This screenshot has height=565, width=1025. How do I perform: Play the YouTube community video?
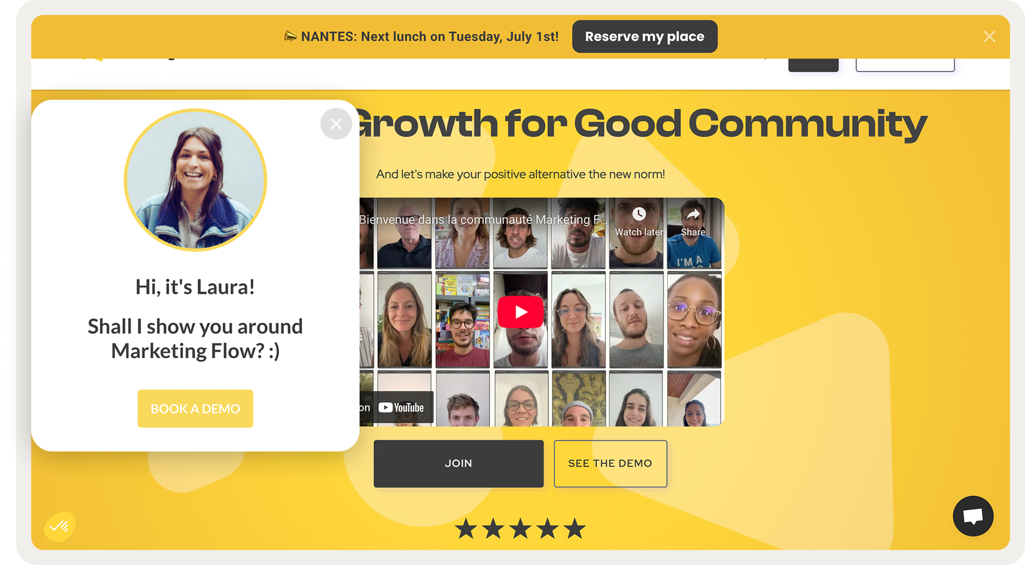click(521, 312)
